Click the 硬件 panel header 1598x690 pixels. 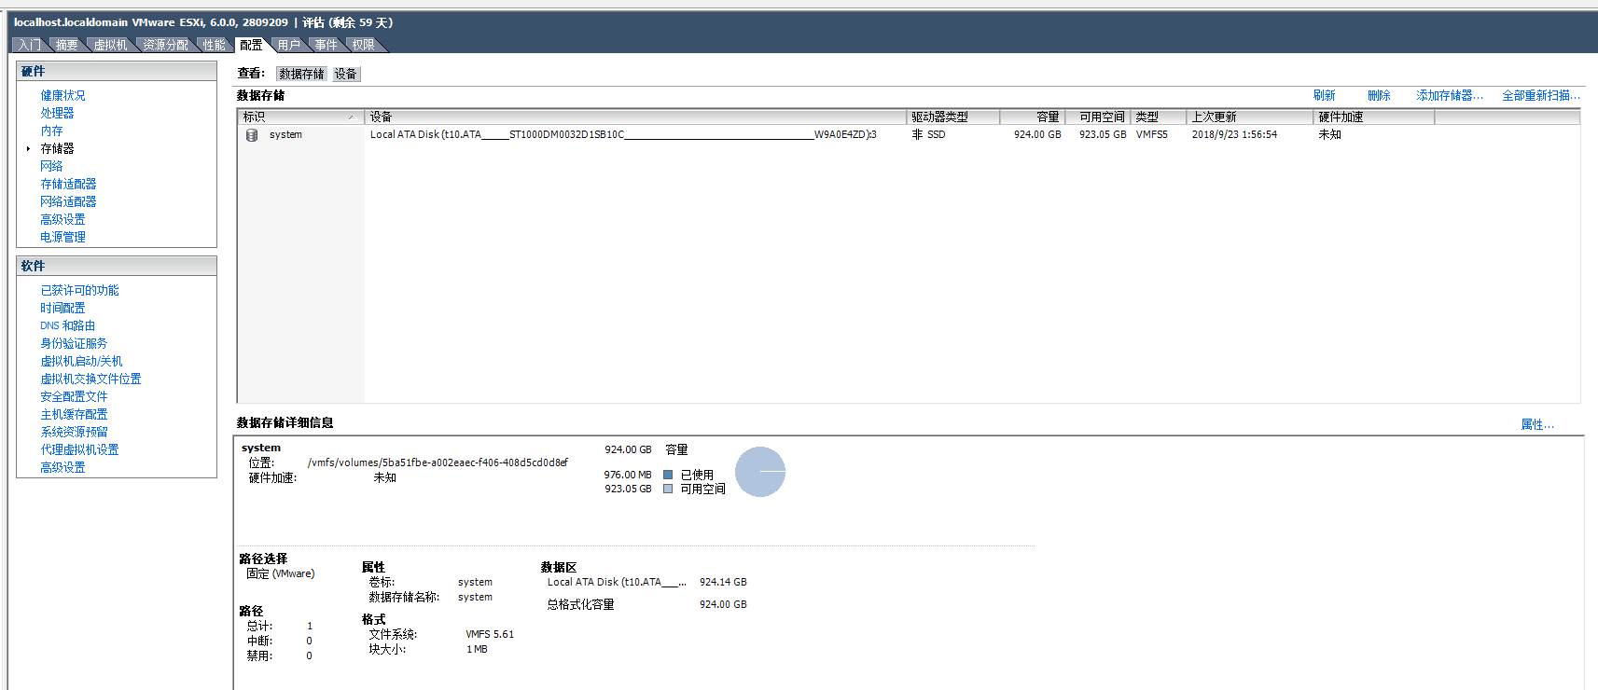117,71
